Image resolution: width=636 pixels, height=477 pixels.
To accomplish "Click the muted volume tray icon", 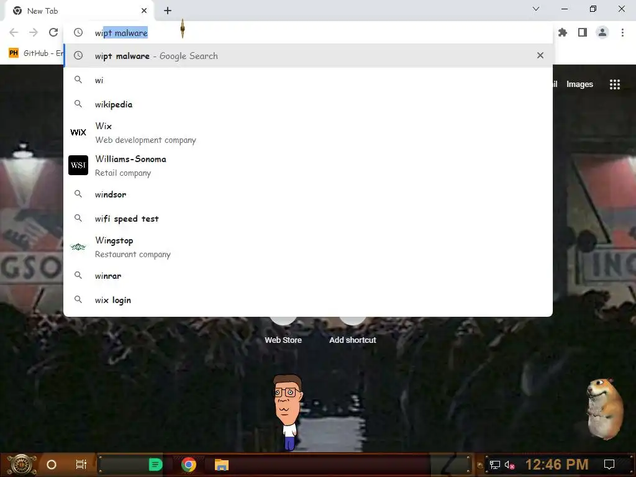I will [x=509, y=465].
